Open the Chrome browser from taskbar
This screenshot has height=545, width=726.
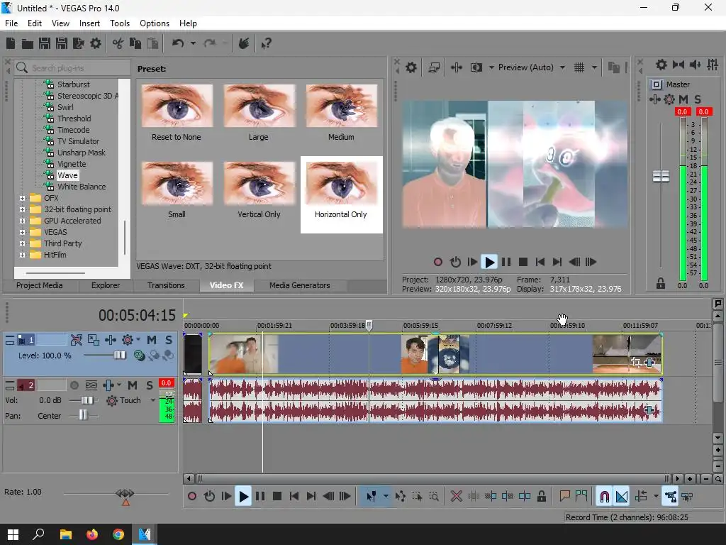tap(118, 534)
